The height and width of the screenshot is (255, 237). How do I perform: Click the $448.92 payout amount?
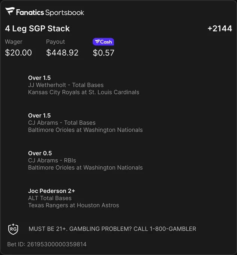tap(62, 53)
